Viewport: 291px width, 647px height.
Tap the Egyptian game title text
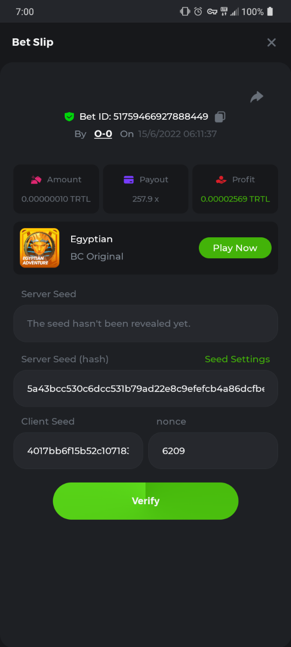(x=92, y=239)
